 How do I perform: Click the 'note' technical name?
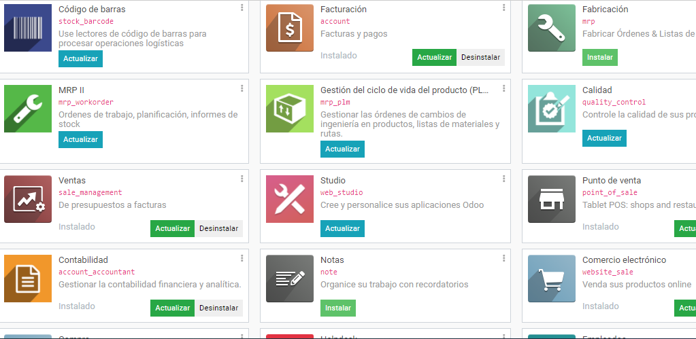coord(329,272)
